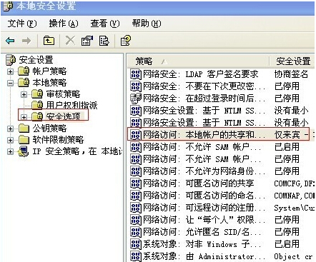The height and width of the screenshot is (262, 316).
Task: Click the Forward arrow toolbar icon
Action: 26,41
